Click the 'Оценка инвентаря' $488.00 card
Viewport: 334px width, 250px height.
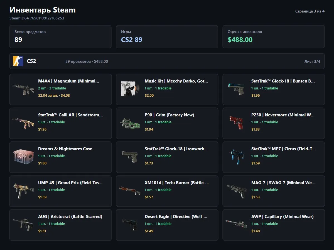pyautogui.click(x=274, y=37)
